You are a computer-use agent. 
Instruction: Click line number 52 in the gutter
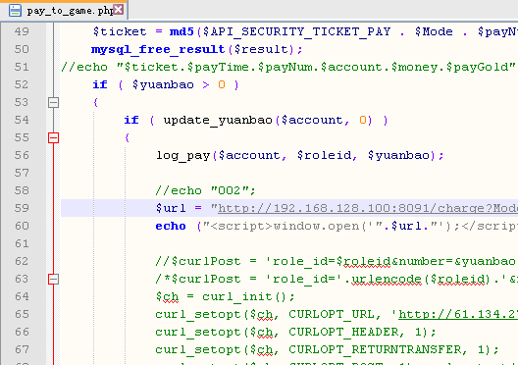pyautogui.click(x=22, y=85)
